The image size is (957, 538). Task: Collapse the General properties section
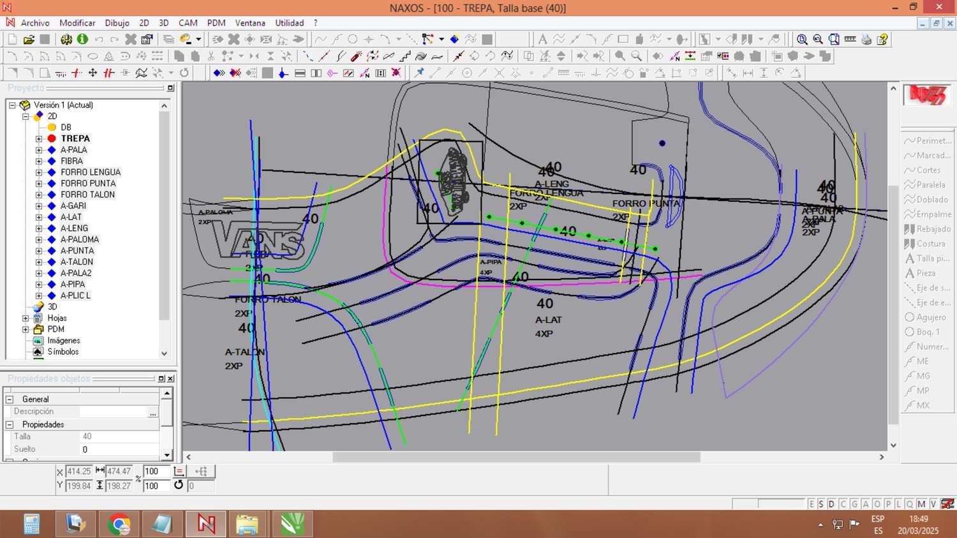point(10,400)
